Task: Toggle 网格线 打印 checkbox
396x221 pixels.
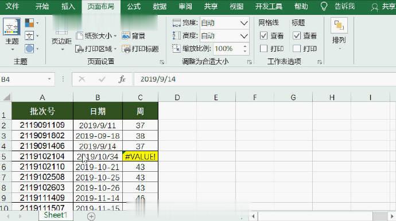Action: (x=263, y=49)
